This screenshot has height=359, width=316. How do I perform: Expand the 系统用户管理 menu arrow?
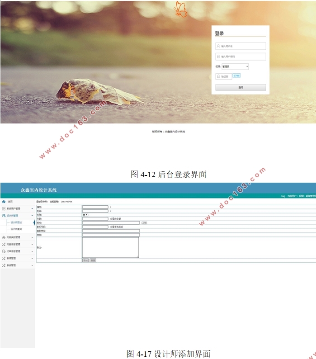point(32,209)
